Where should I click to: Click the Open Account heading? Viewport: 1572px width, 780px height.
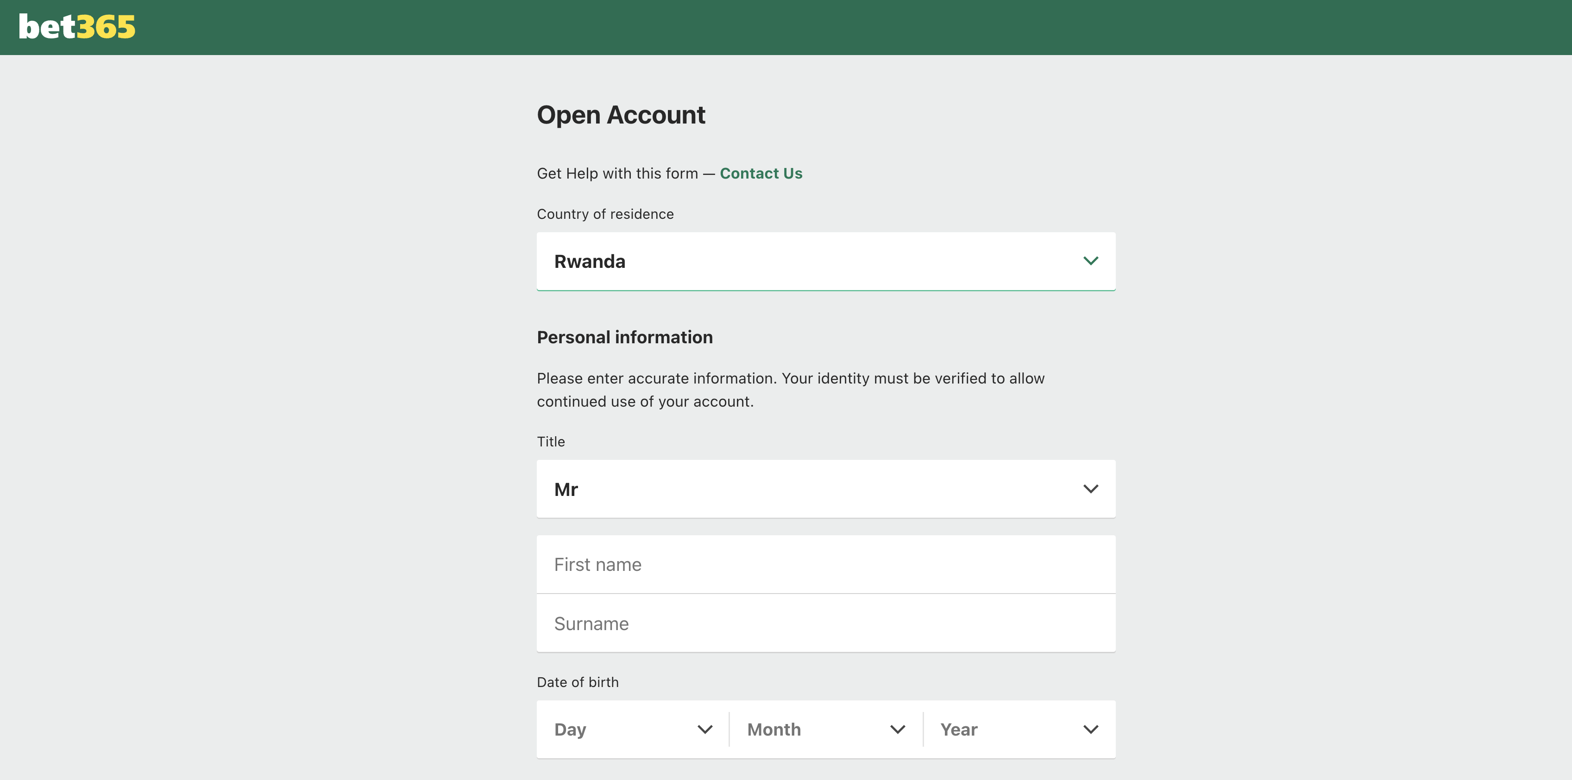(x=621, y=115)
